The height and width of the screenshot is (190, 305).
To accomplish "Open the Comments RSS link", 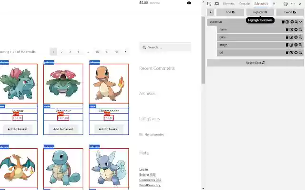I will pos(150,180).
